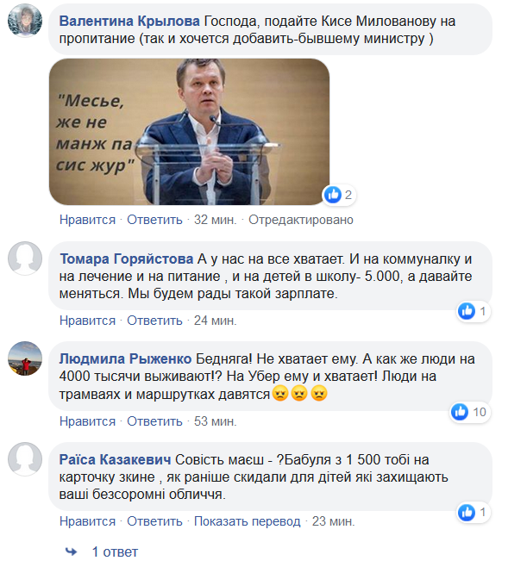Reply to Томара Горяйстова's comment
Viewport: 527px width, 567px height.
coord(154,321)
